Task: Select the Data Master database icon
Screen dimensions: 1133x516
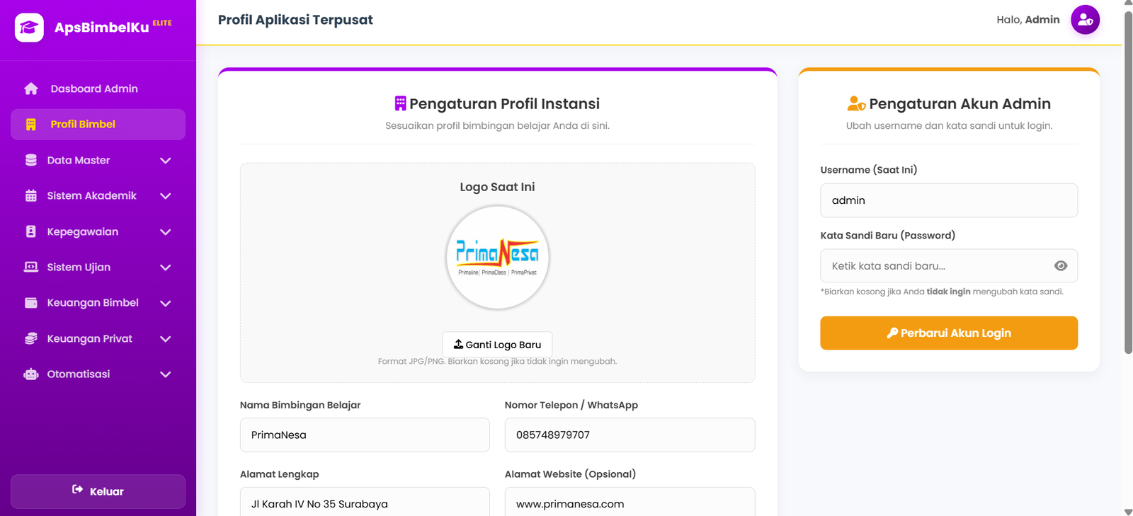Action: coord(31,160)
